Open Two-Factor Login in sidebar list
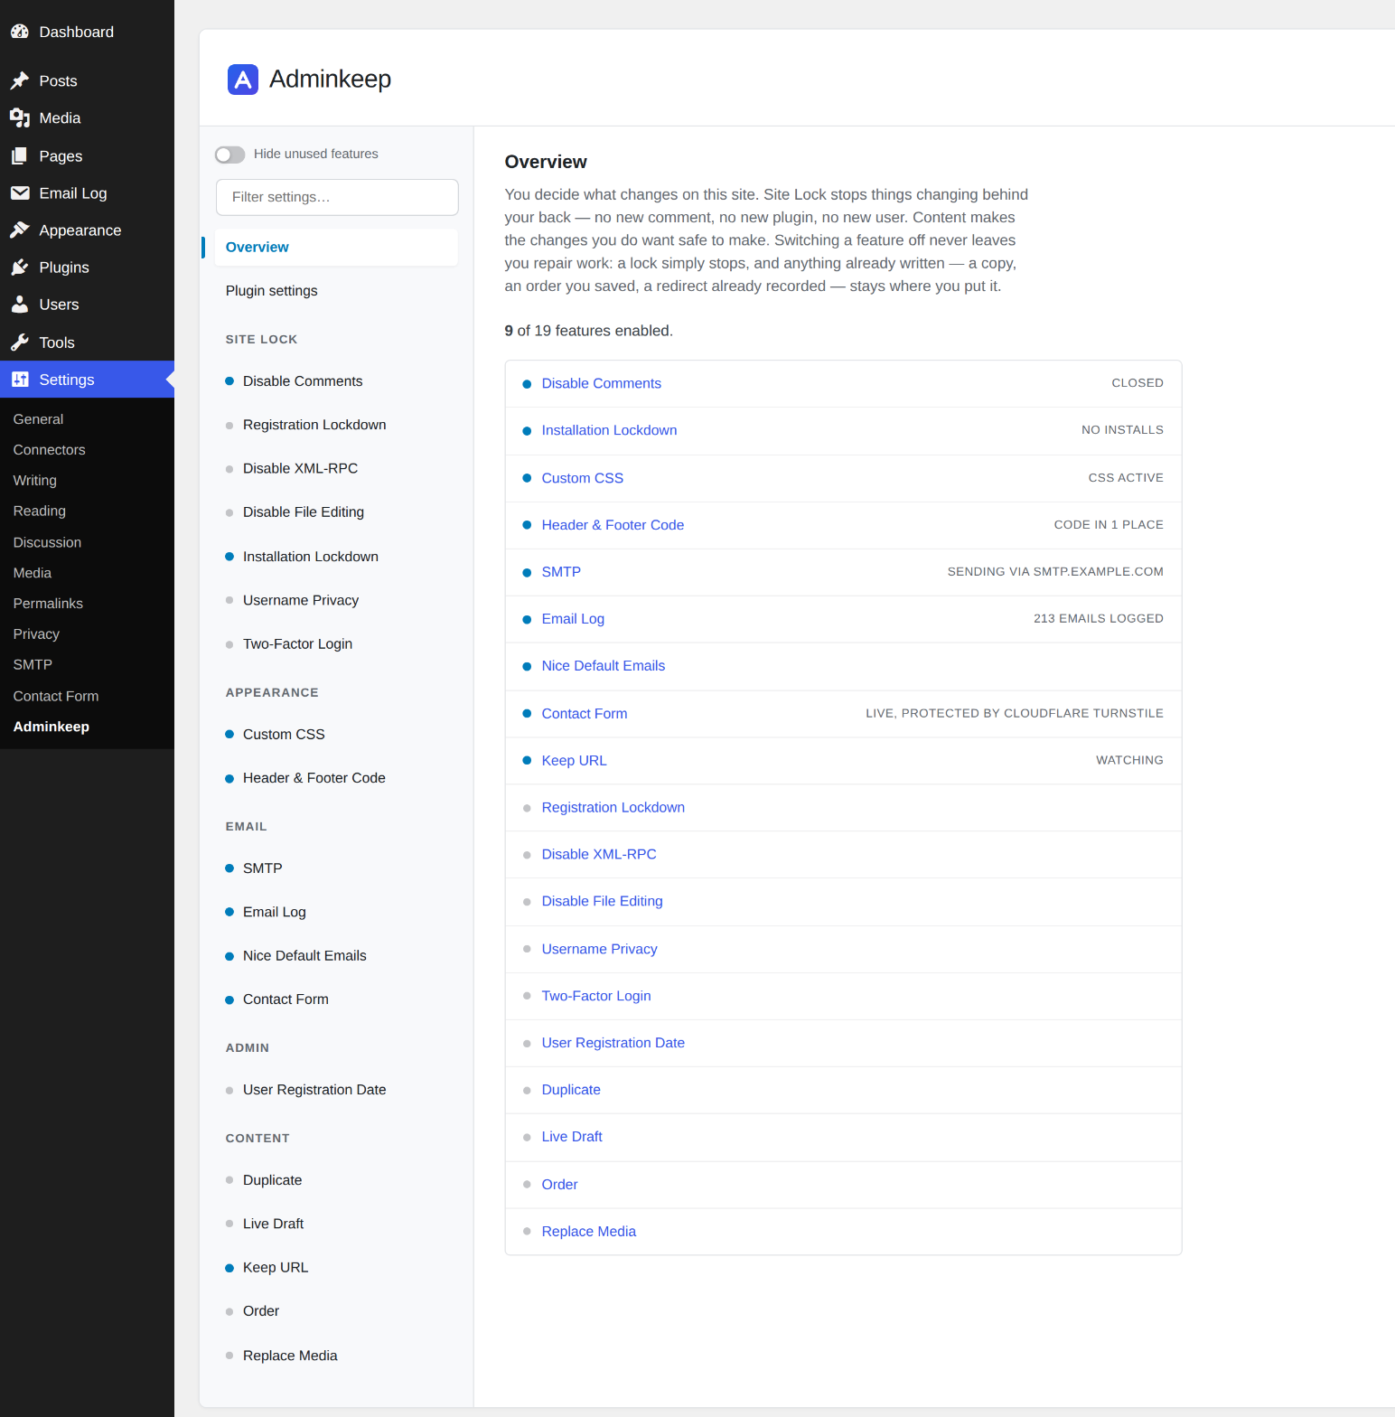The height and width of the screenshot is (1417, 1395). 297,644
